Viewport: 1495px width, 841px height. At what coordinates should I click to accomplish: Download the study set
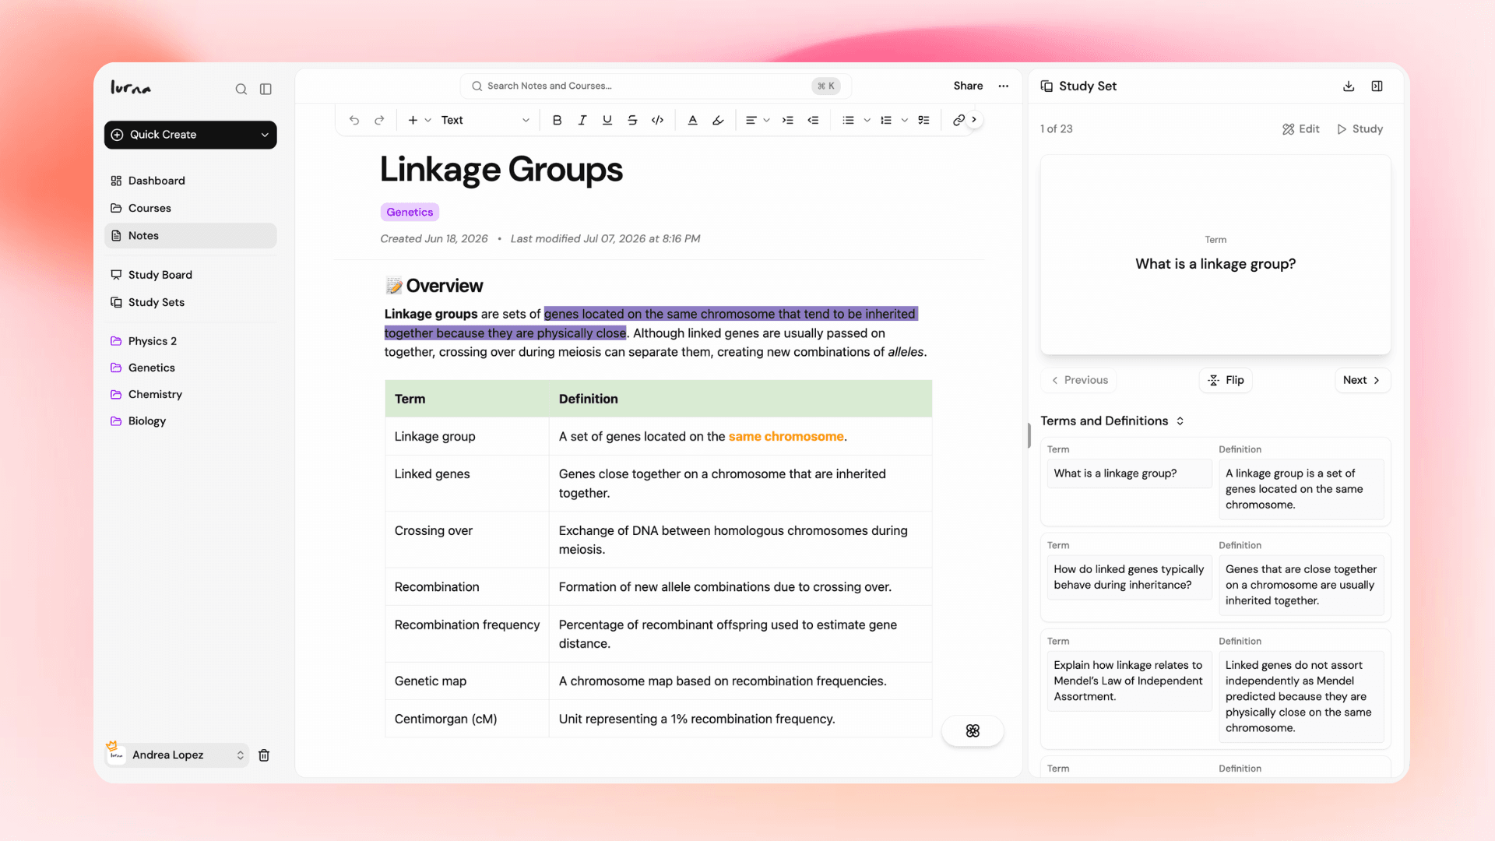(1349, 86)
